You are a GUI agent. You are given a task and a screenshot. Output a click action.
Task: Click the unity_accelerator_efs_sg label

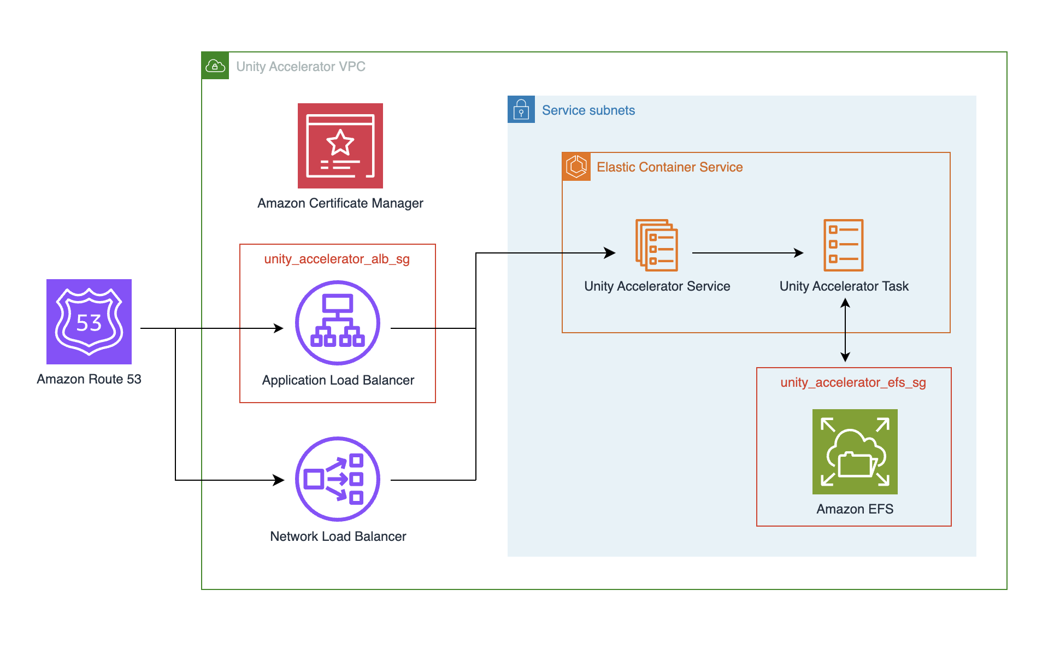click(x=853, y=382)
